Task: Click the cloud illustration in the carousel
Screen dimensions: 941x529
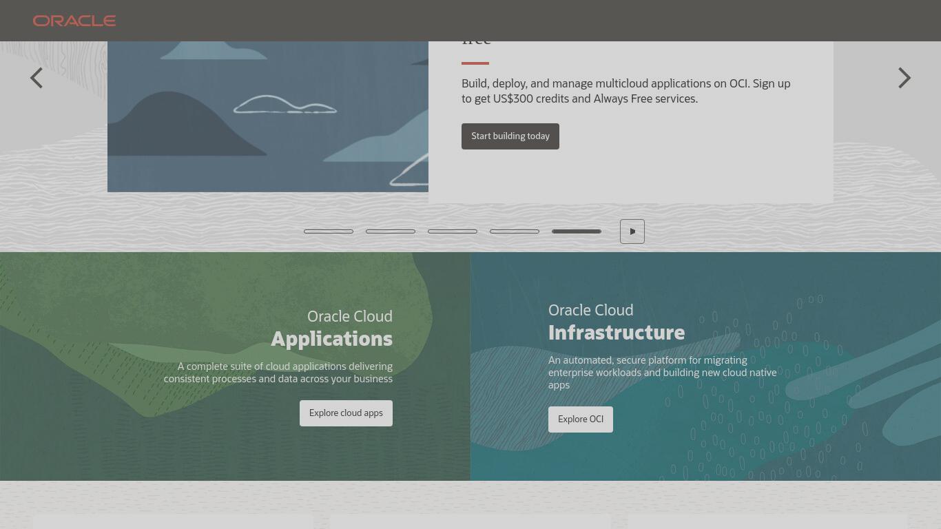Action: pyautogui.click(x=268, y=116)
